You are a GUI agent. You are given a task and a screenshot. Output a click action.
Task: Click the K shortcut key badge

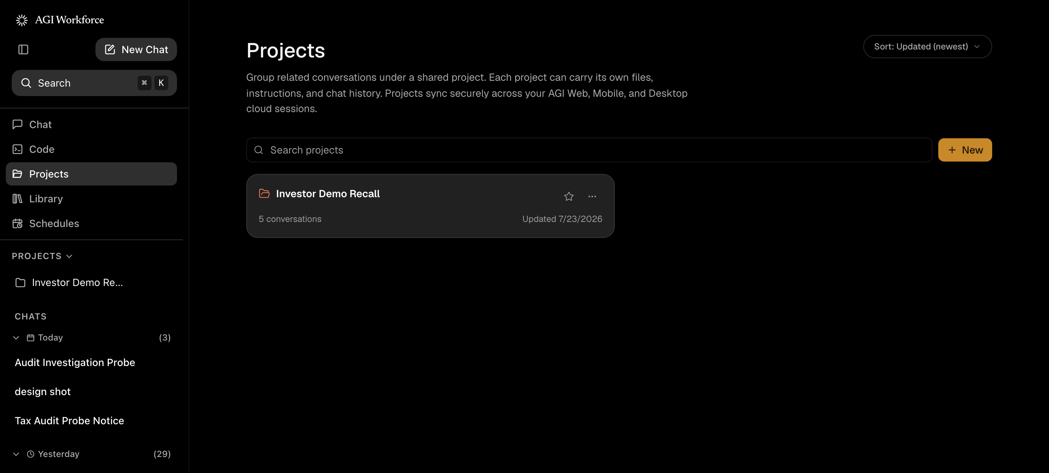[161, 83]
